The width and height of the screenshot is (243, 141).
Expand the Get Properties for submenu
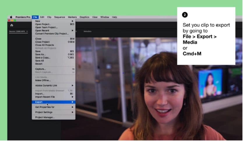(x=54, y=107)
